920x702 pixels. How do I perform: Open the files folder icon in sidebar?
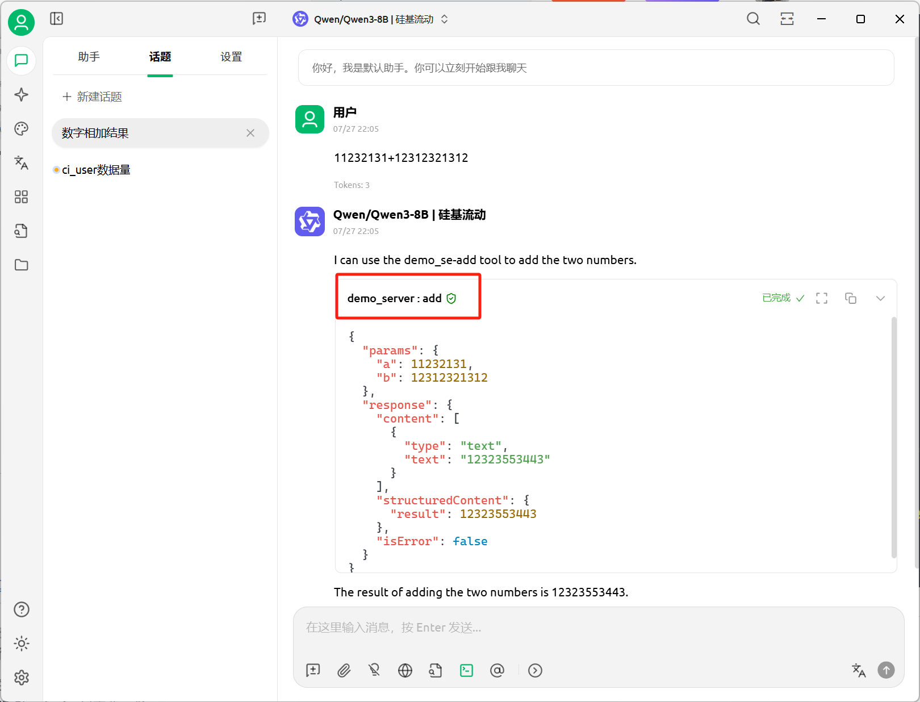[x=21, y=265]
